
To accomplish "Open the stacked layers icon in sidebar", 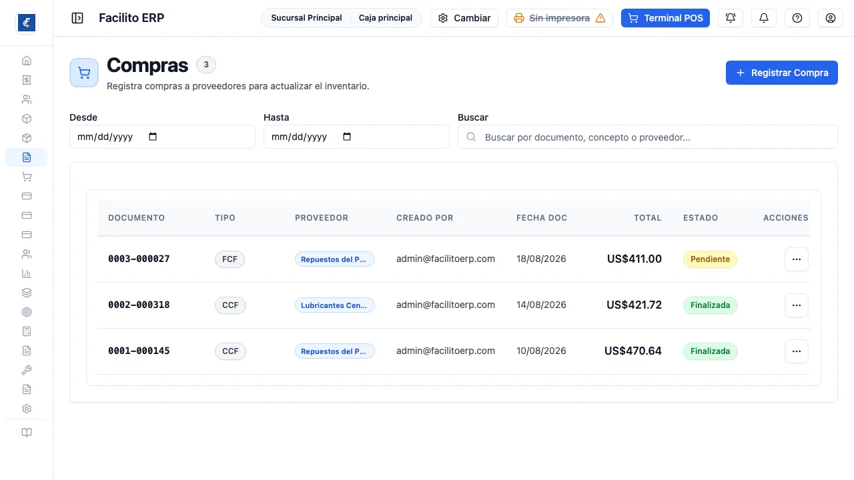I will (27, 293).
